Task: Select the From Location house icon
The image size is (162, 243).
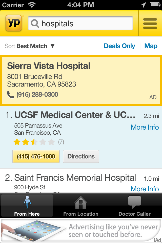Action: coord(81,202)
